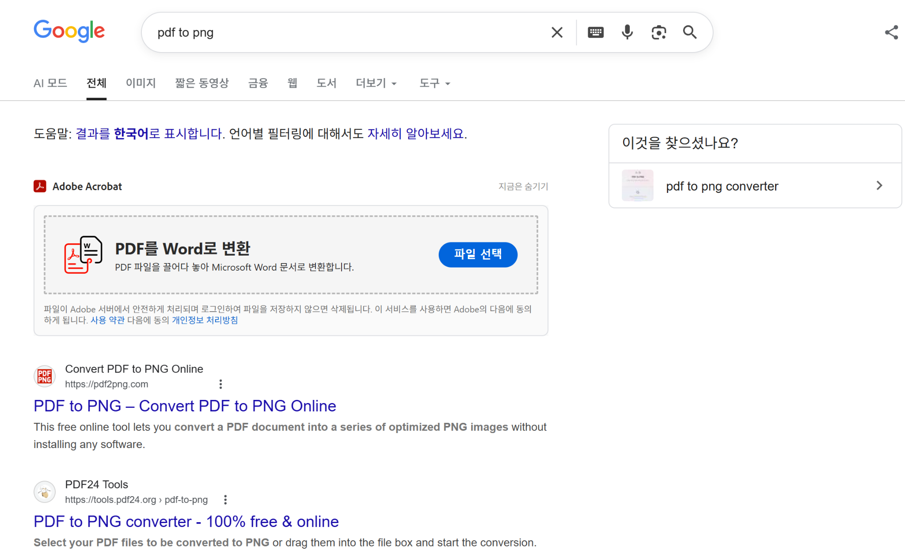The width and height of the screenshot is (905, 550).
Task: Click the share icon at top right
Action: click(891, 32)
